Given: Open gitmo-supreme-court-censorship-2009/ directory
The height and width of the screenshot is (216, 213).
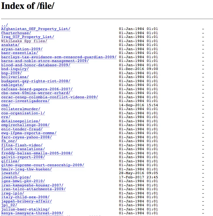Looking at the screenshot, I should coord(43,165).
